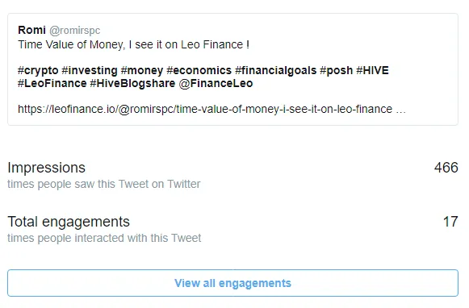469x308 pixels.
Task: Open the leofinance.io article URL
Action: pos(211,110)
